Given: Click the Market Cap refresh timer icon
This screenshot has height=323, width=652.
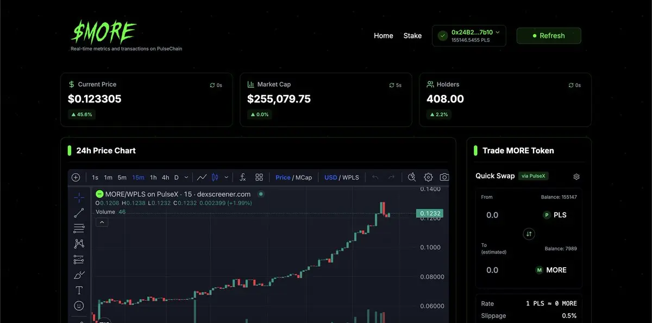Looking at the screenshot, I should pos(392,85).
